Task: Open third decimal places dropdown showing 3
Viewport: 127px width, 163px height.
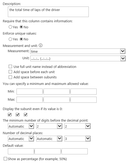Action: (77, 139)
